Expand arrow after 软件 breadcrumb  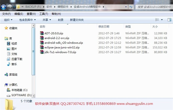[55, 7]
